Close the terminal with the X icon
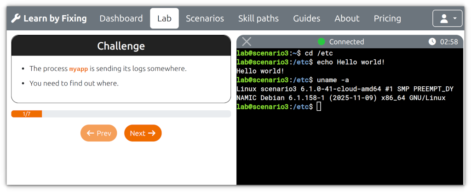 tap(247, 42)
